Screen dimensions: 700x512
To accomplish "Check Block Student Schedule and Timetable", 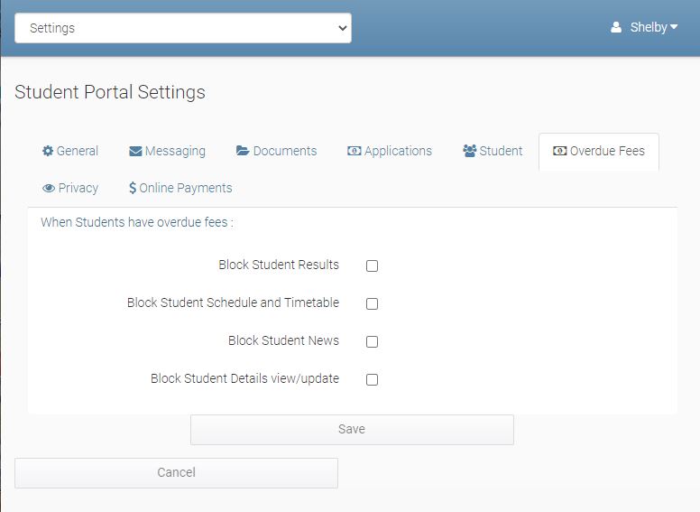I will (372, 303).
